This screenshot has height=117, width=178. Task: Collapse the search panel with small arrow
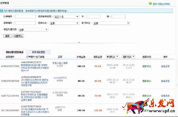[x=79, y=43]
